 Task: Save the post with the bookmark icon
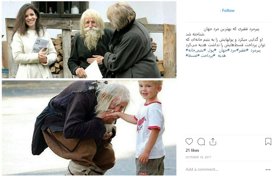coord(268,142)
